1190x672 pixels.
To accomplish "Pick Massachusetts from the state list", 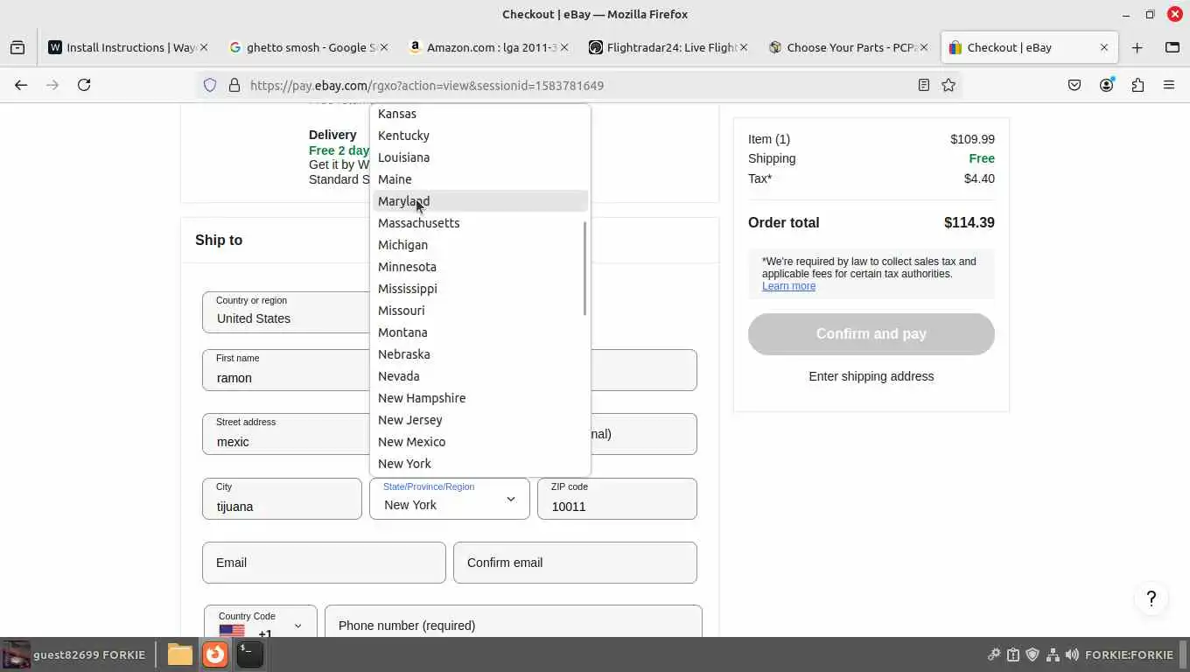I will (x=480, y=223).
